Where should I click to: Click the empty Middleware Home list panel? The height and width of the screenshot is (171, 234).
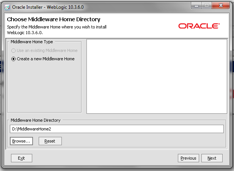click(x=157, y=76)
